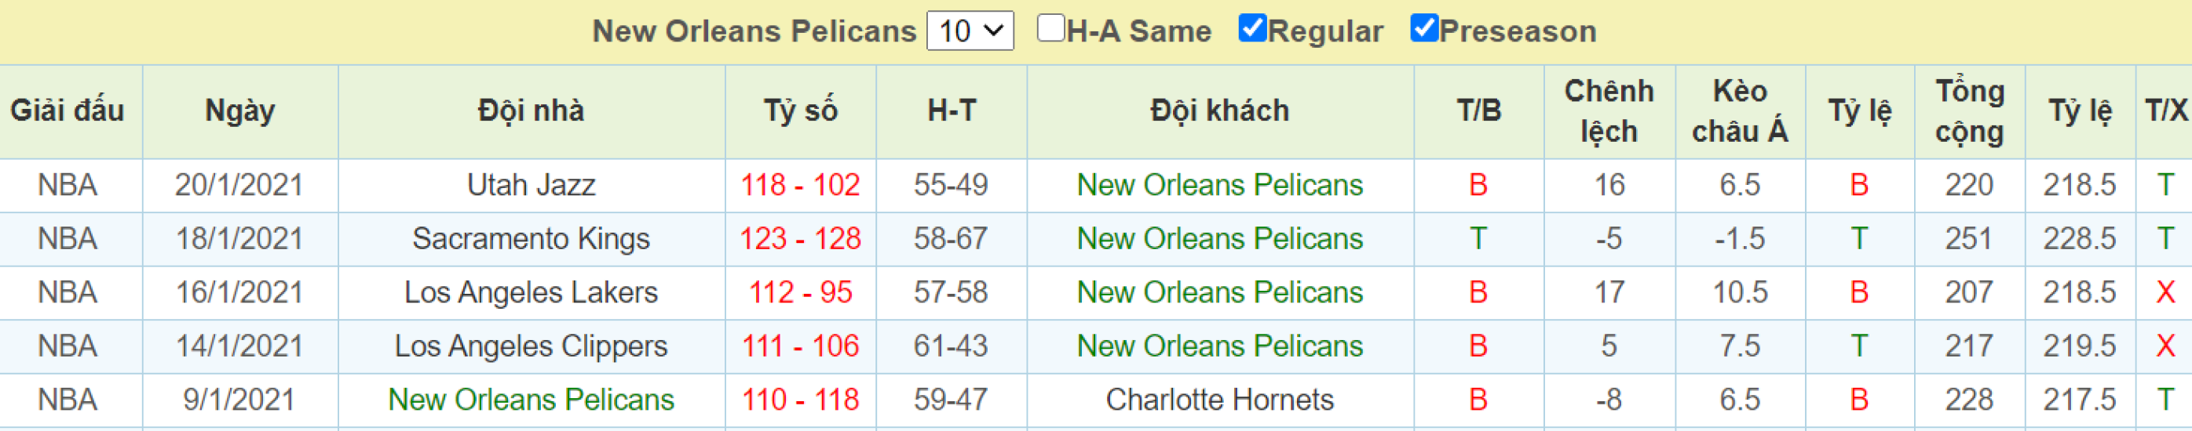Click the 110 - 118 score link
Image resolution: width=2192 pixels, height=431 pixels.
tap(800, 400)
